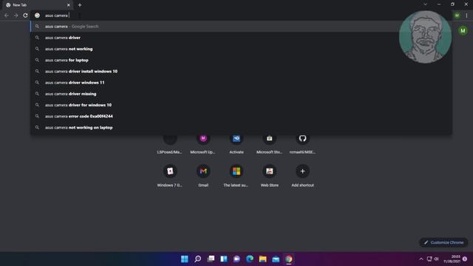
Task: Click the Customize Chrome button
Action: (x=443, y=242)
